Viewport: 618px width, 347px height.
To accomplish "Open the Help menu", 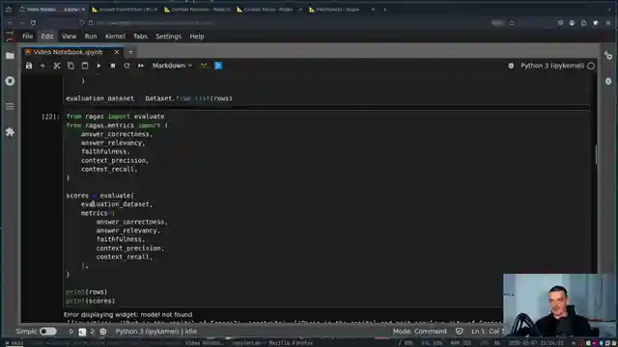I will pos(197,37).
